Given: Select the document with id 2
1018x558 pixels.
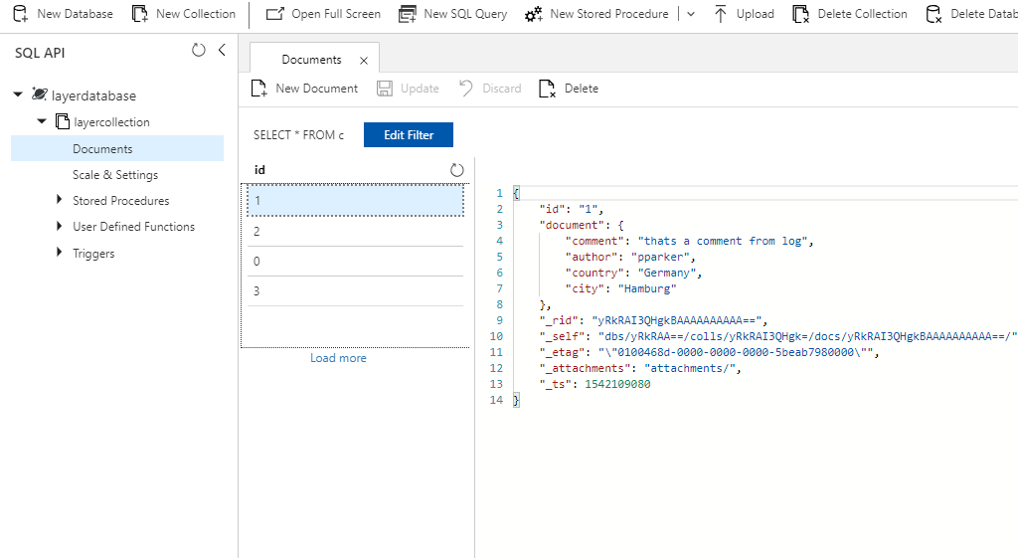Looking at the screenshot, I should pyautogui.click(x=353, y=232).
